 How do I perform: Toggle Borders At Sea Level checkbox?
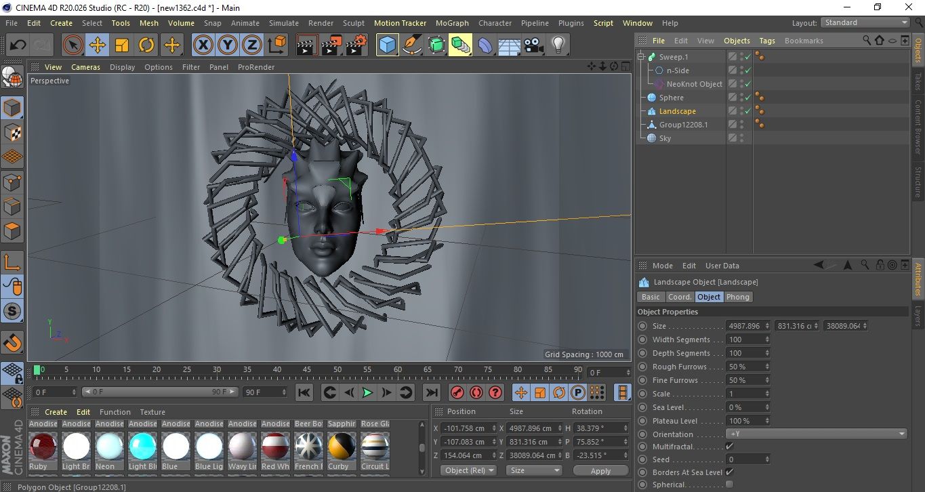click(729, 472)
